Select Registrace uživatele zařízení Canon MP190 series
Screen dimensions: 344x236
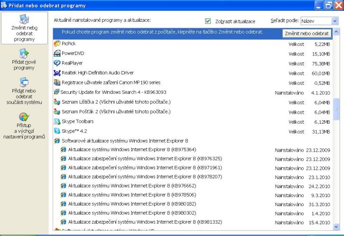(193, 82)
